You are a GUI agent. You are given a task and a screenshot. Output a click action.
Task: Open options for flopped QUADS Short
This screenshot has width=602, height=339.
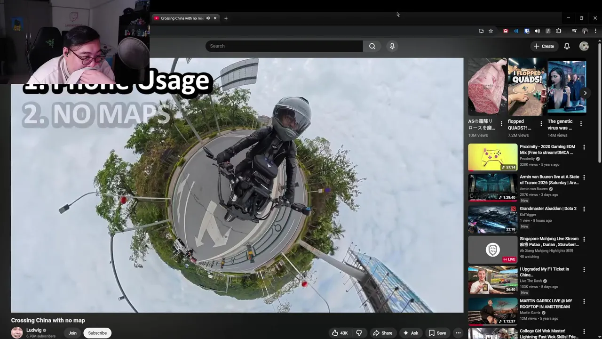pos(541,124)
